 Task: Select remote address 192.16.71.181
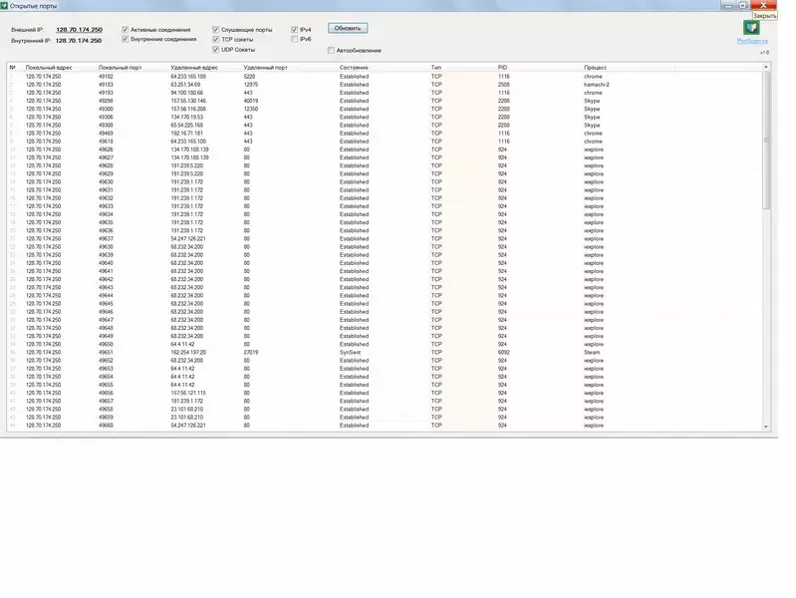(187, 134)
